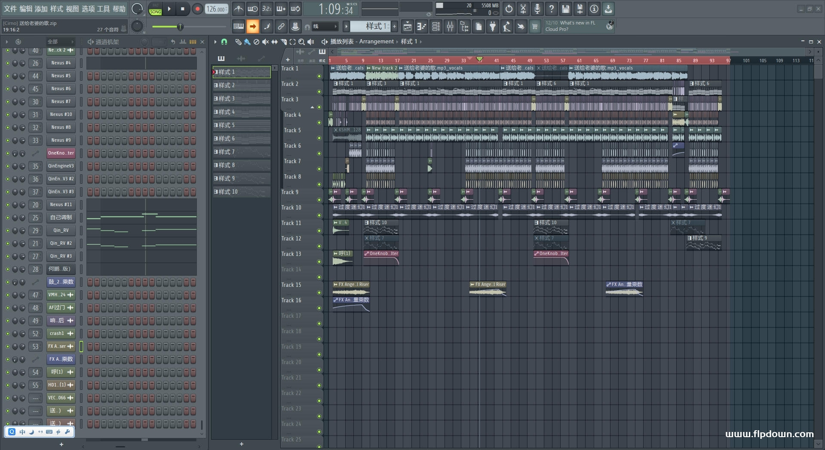Open the piano roll icon
This screenshot has width=825, height=450.
coord(422,27)
